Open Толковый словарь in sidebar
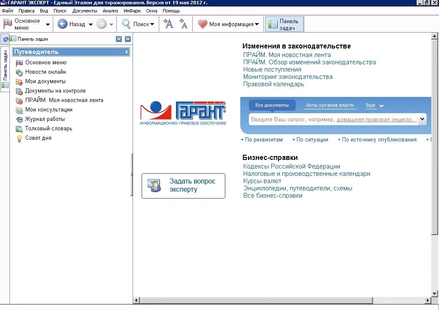Viewport: 439px width, 310px height. [48, 129]
